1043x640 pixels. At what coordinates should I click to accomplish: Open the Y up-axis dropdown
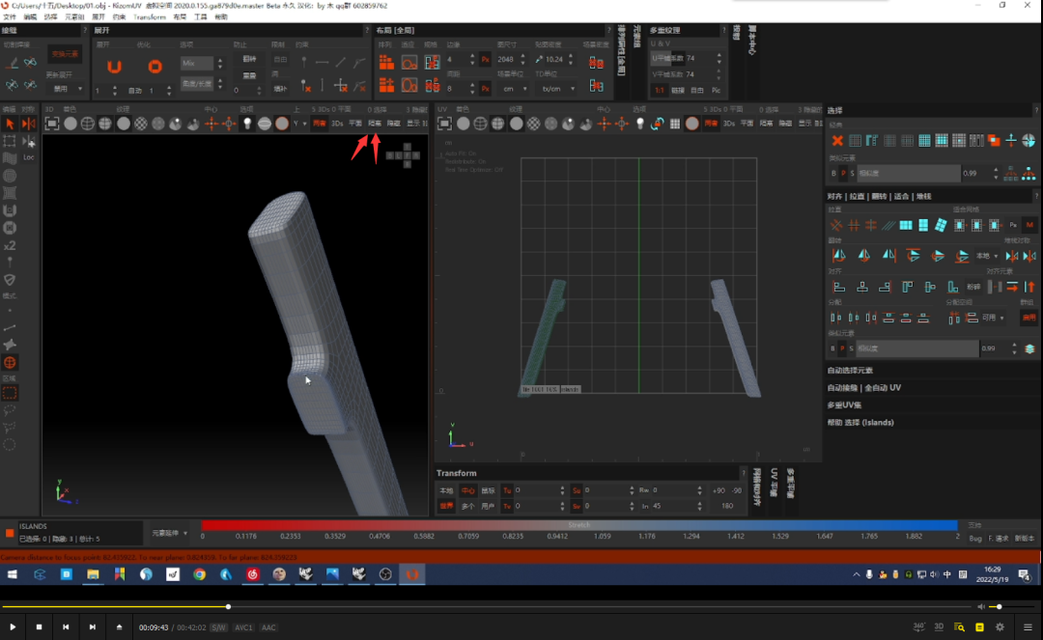point(299,124)
